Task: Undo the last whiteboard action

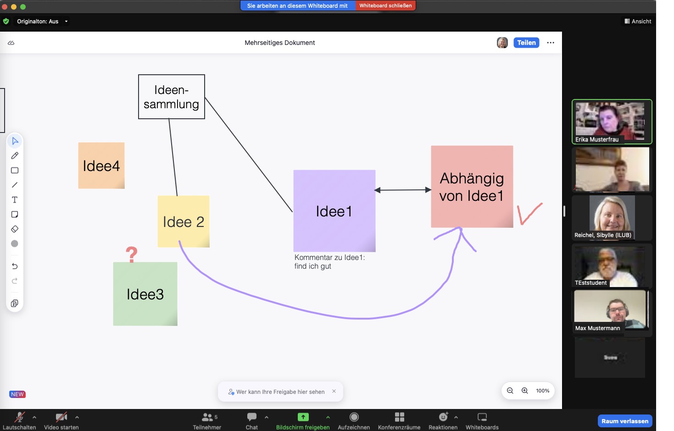Action: click(x=15, y=266)
